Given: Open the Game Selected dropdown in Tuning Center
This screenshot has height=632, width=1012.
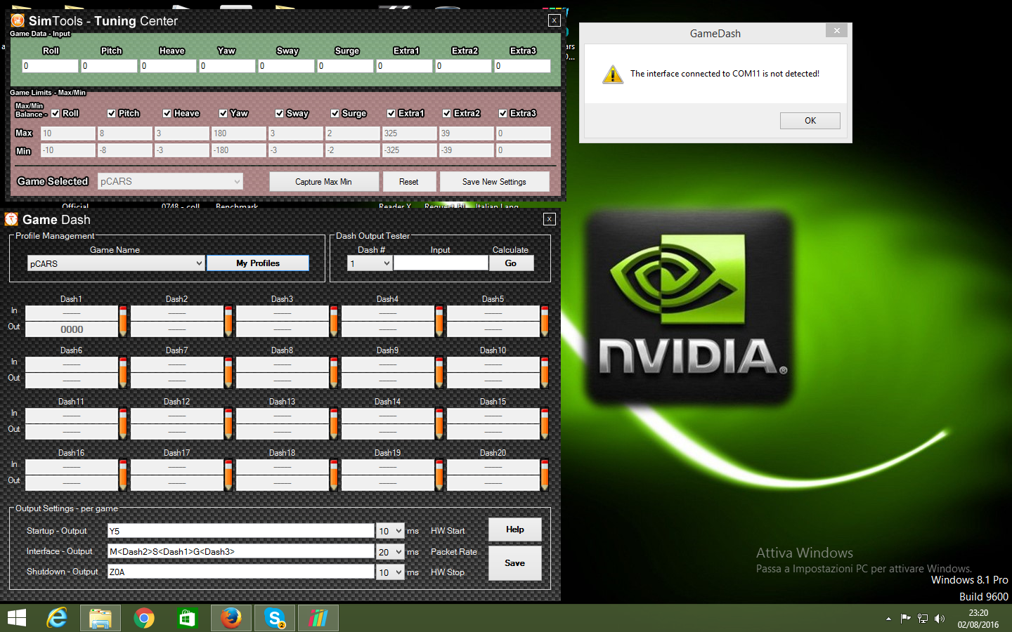Looking at the screenshot, I should 170,181.
